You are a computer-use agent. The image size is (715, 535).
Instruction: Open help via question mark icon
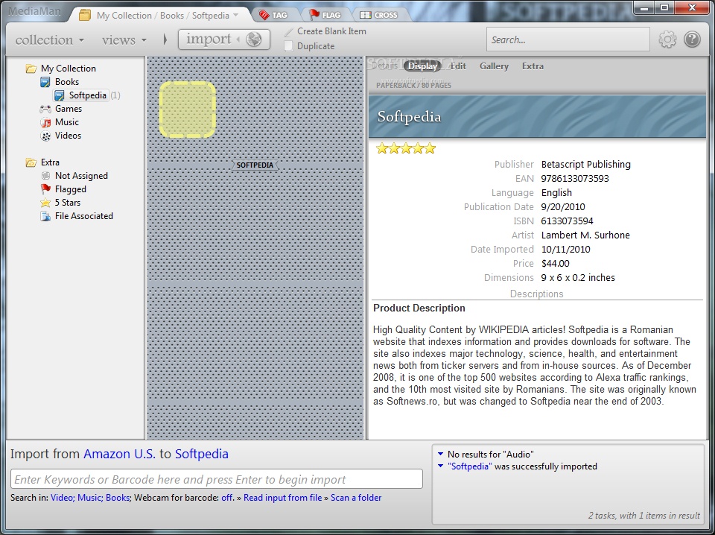tap(692, 39)
